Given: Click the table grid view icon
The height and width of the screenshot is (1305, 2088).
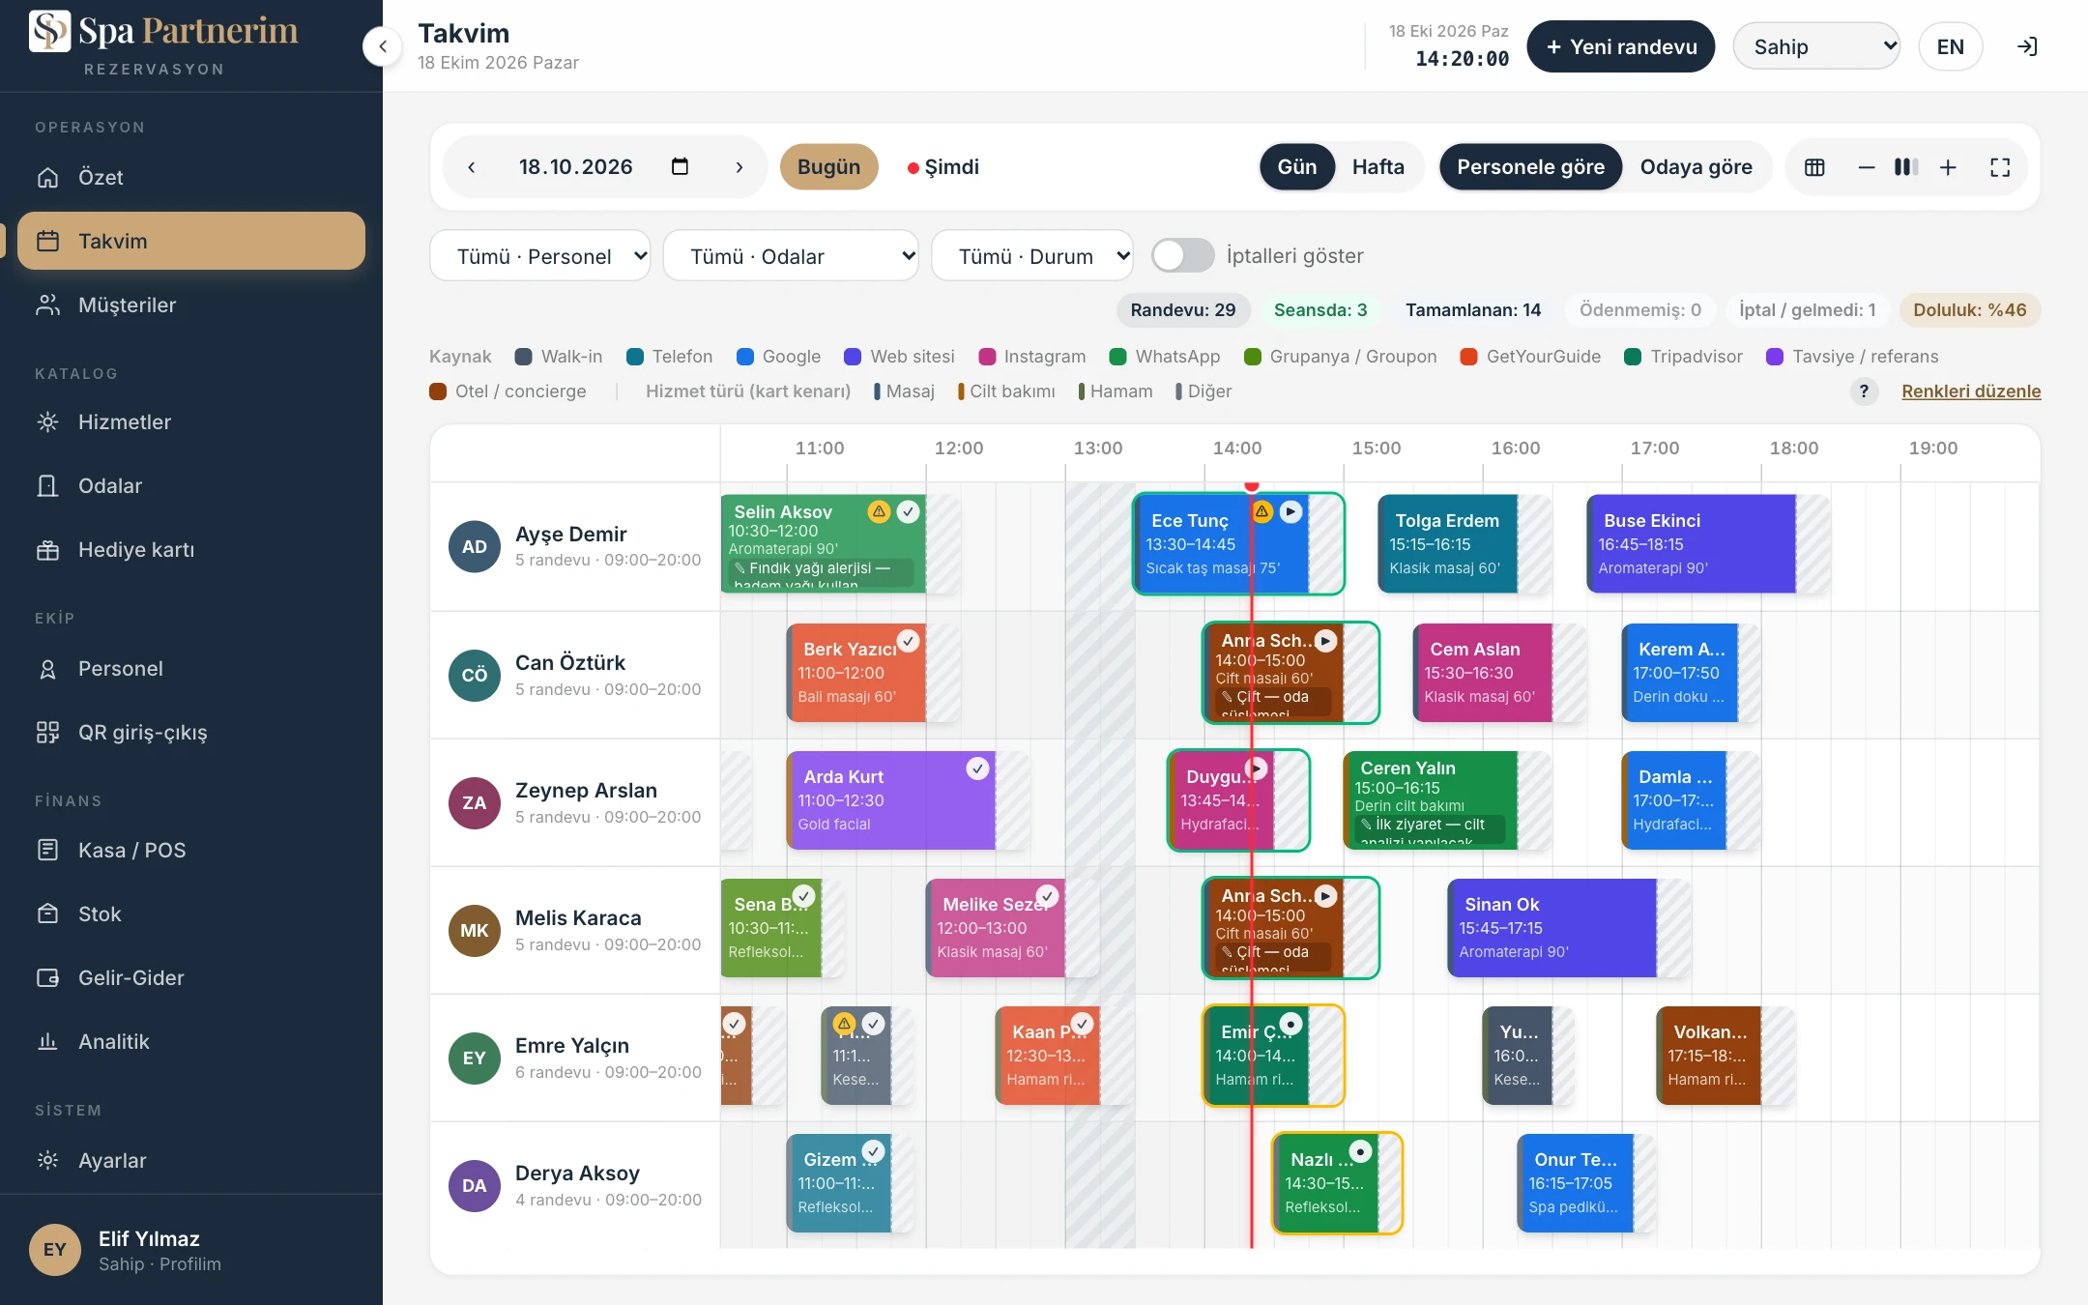Looking at the screenshot, I should pos(1814,167).
